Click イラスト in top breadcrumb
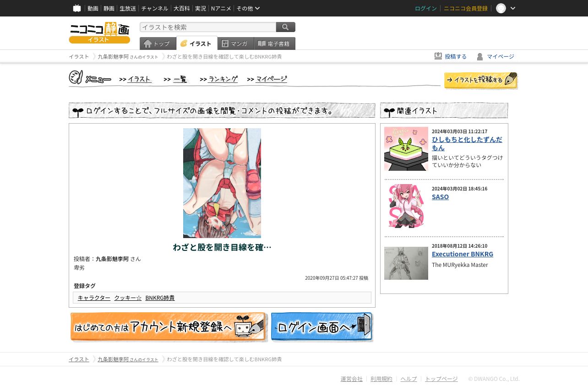The height and width of the screenshot is (391, 588). coord(79,57)
